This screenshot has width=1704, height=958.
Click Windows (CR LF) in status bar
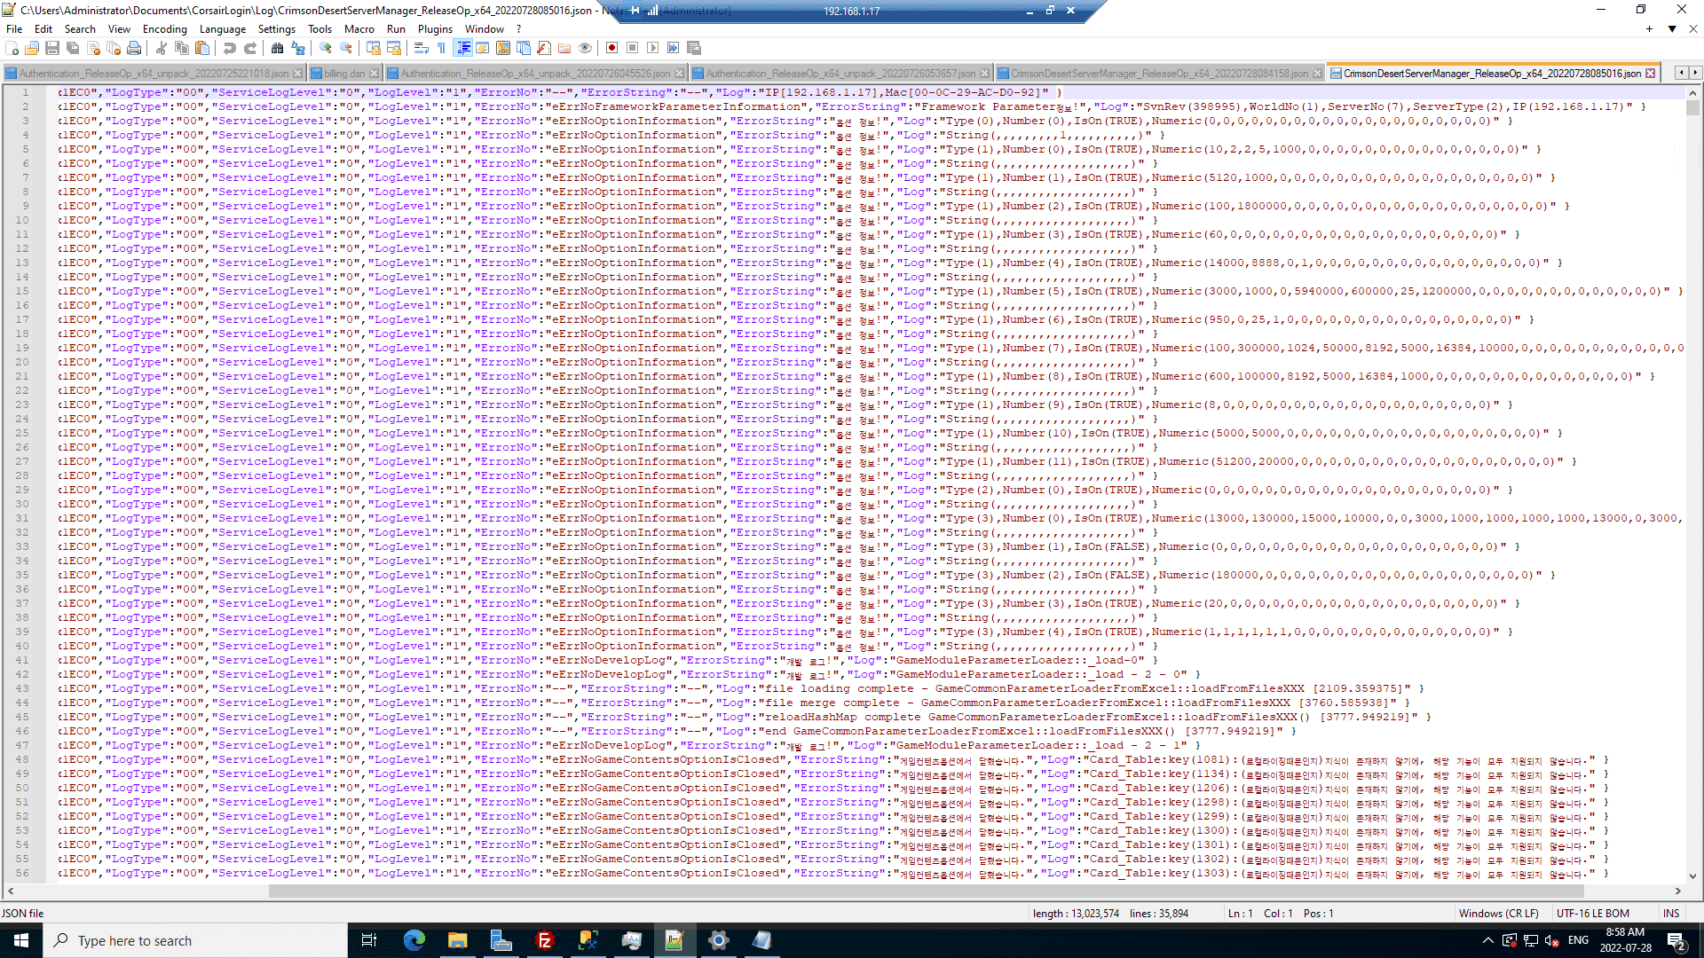[x=1498, y=913]
